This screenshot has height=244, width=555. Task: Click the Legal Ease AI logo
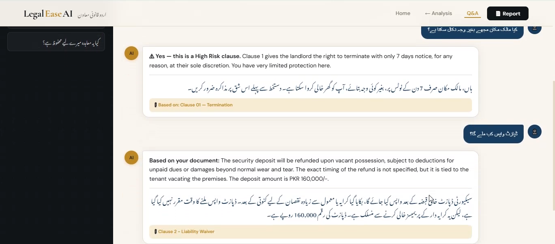(x=48, y=13)
